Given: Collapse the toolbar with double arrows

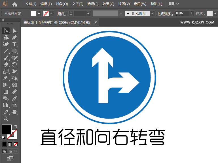Looking at the screenshot, I should click(3, 20).
